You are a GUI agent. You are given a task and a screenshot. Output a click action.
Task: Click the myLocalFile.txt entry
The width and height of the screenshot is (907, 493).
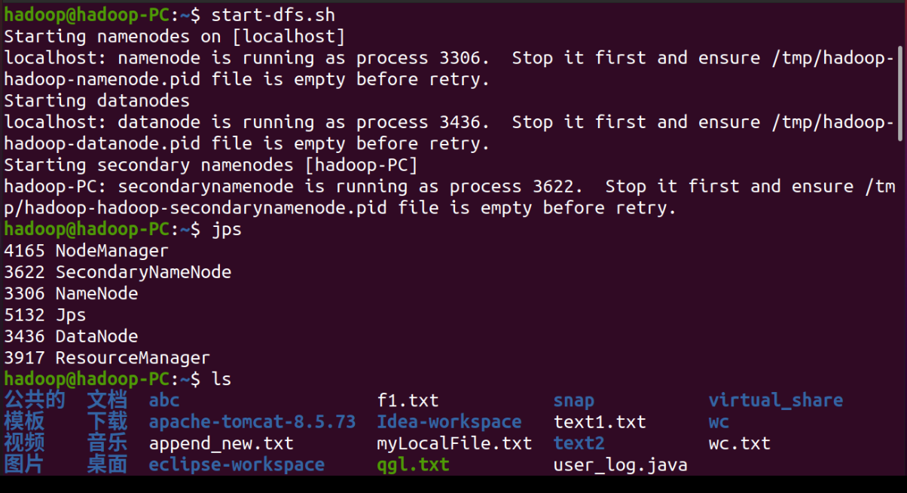pos(454,443)
